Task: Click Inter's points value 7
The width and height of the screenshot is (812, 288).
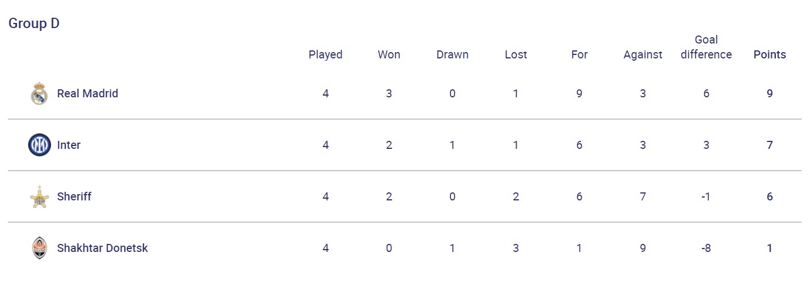Action: point(770,145)
